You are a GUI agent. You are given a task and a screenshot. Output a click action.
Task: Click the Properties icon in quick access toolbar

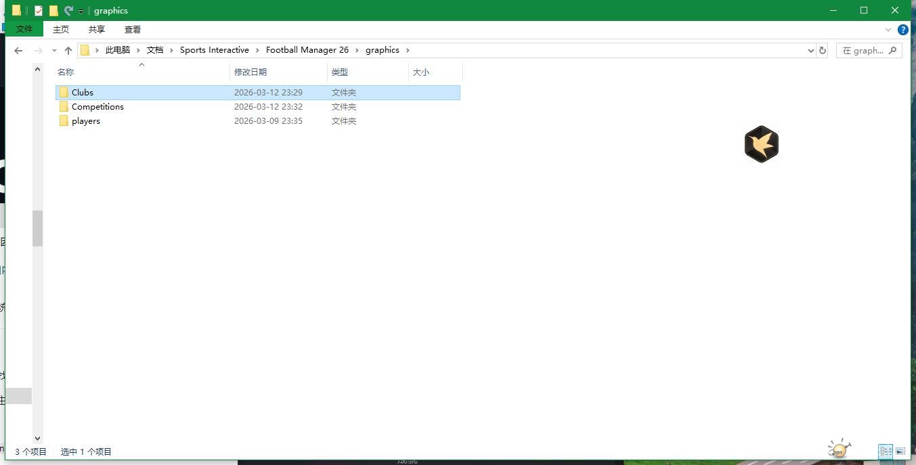tap(39, 11)
